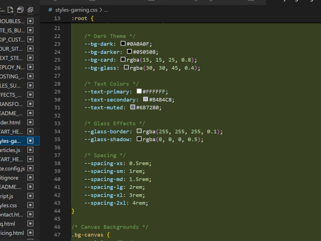Click the Close All Editors icon
The image size is (321, 241).
pos(30,10)
